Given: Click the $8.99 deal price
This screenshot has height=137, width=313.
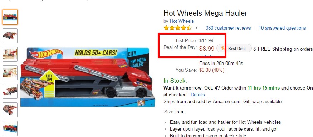Looking at the screenshot, I should tap(207, 49).
